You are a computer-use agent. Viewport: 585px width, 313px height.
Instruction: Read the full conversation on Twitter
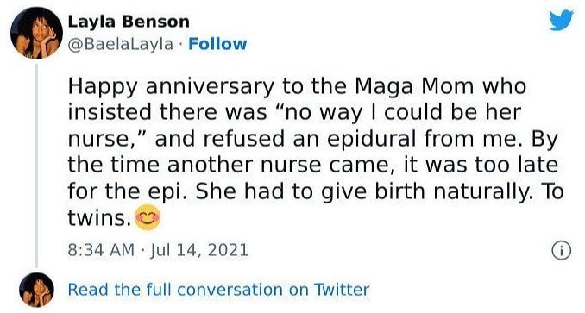pos(218,290)
